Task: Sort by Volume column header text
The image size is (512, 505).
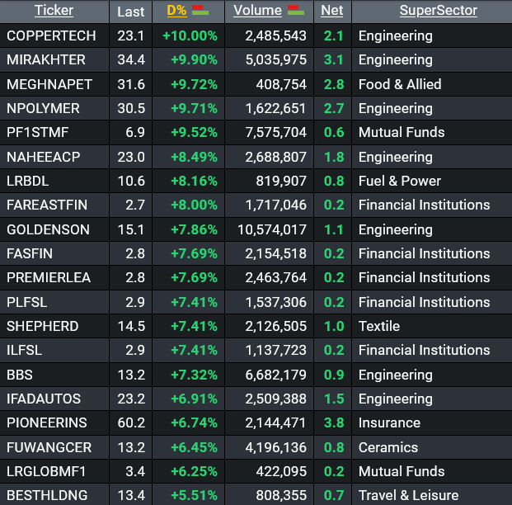Action: [257, 11]
